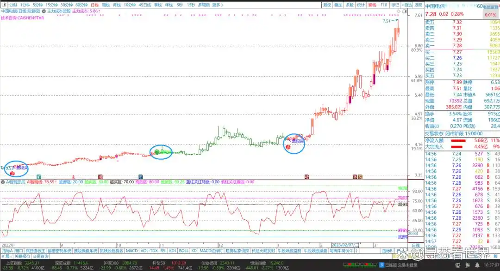Click the 统计 statistics icon
The width and height of the screenshot is (500, 271).
tap(361, 4)
